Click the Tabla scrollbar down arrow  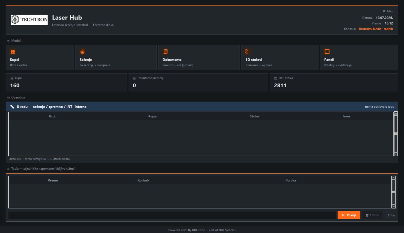tap(394, 207)
